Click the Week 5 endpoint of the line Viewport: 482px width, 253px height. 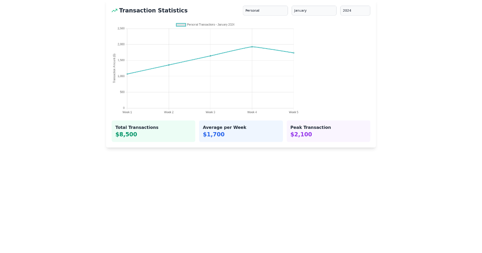click(294, 52)
